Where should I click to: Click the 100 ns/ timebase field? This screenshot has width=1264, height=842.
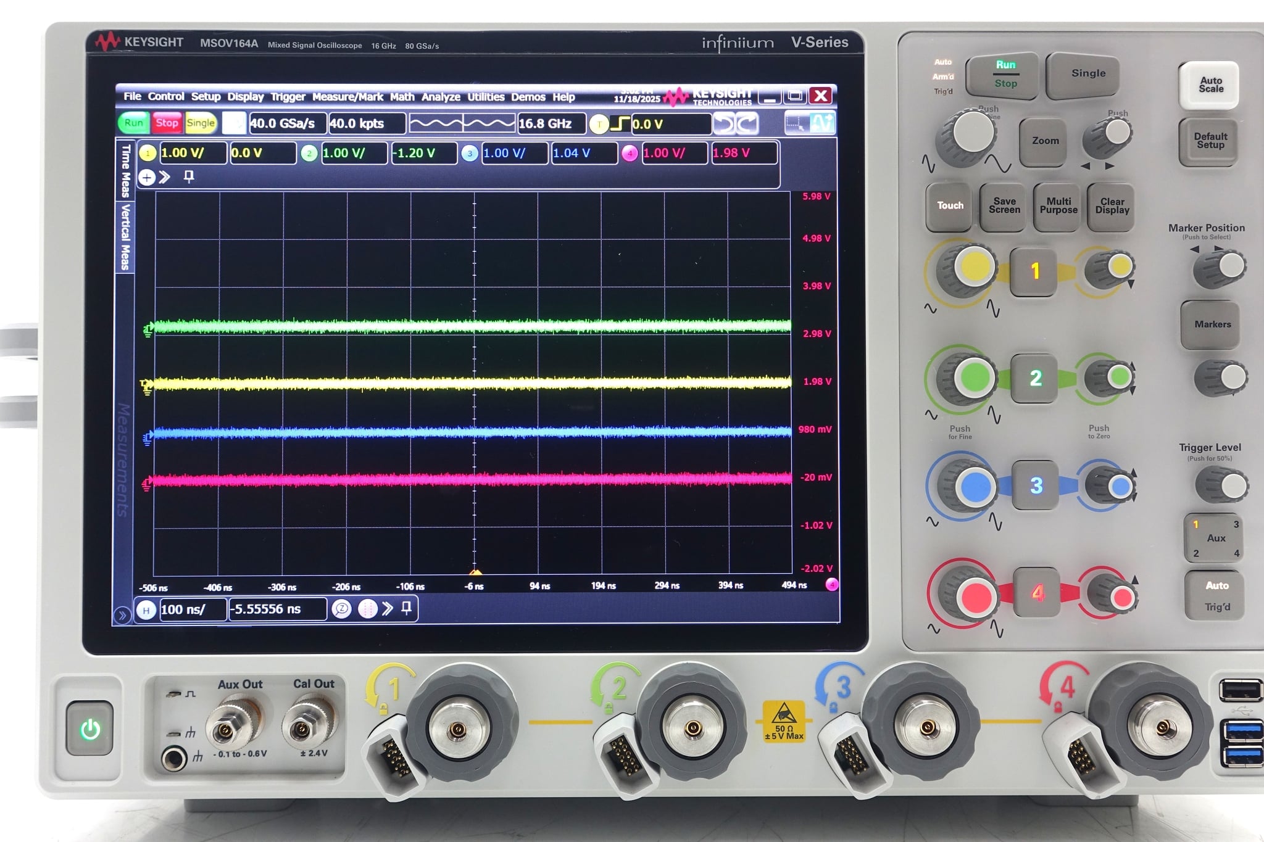[x=192, y=610]
